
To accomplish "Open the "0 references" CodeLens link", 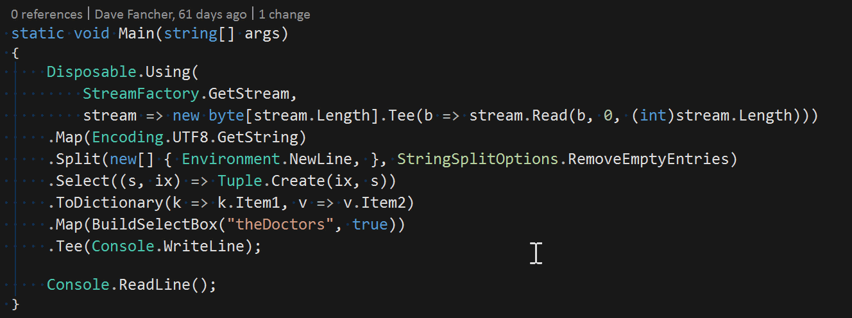I will point(47,14).
